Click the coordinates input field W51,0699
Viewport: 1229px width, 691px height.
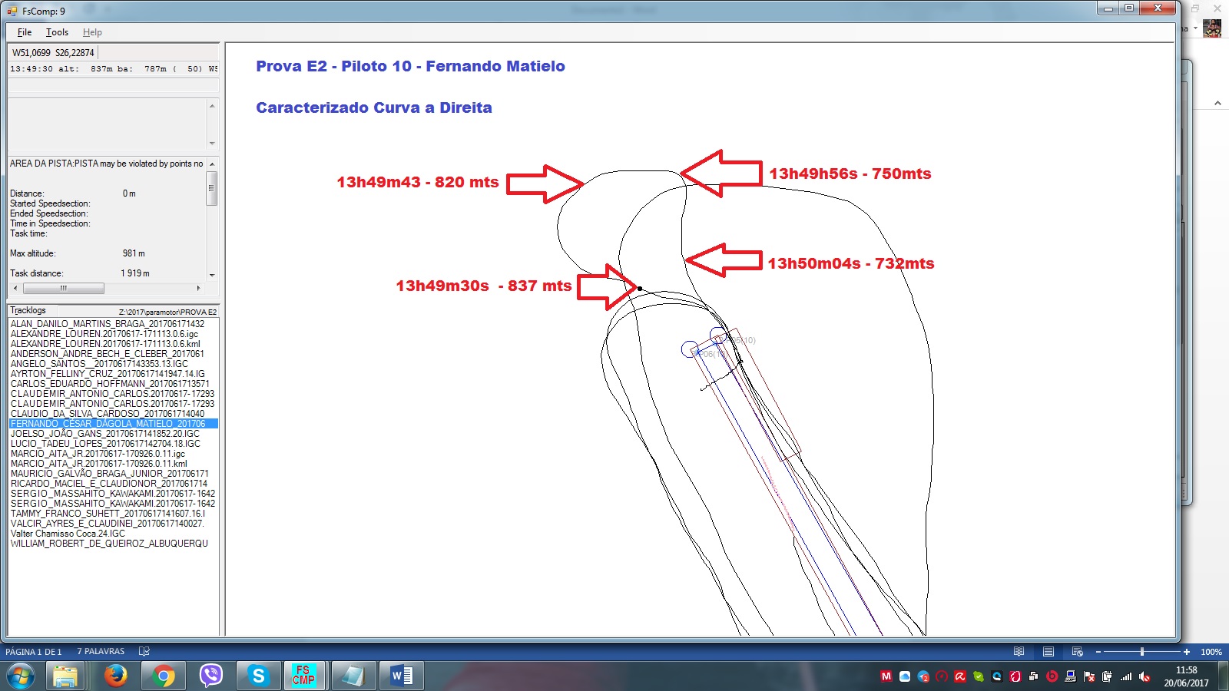[x=53, y=53]
